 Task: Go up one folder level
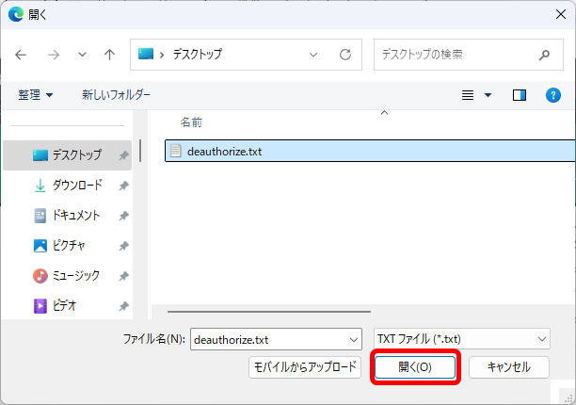coord(109,55)
